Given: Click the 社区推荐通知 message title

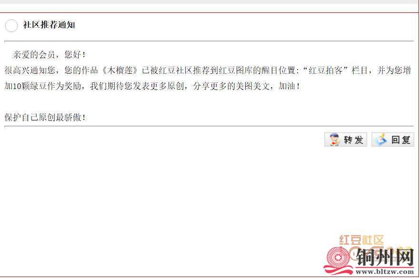Looking at the screenshot, I should [49, 25].
